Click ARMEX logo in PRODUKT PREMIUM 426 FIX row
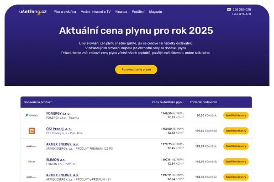This screenshot has width=274, height=182. click(32, 147)
